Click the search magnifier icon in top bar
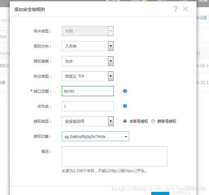This screenshot has width=209, height=195. [107, 1]
